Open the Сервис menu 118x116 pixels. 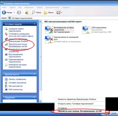pos(40,7)
